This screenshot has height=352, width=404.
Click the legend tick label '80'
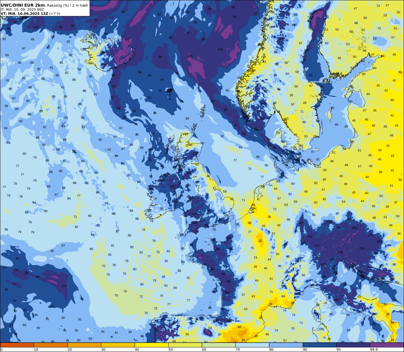[x=271, y=349]
